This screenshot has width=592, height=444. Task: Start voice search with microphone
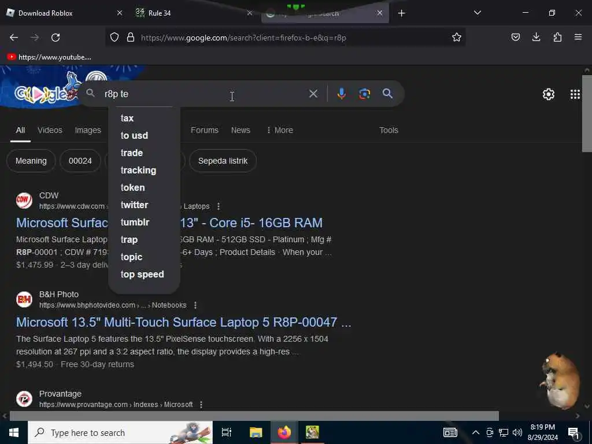pos(341,94)
